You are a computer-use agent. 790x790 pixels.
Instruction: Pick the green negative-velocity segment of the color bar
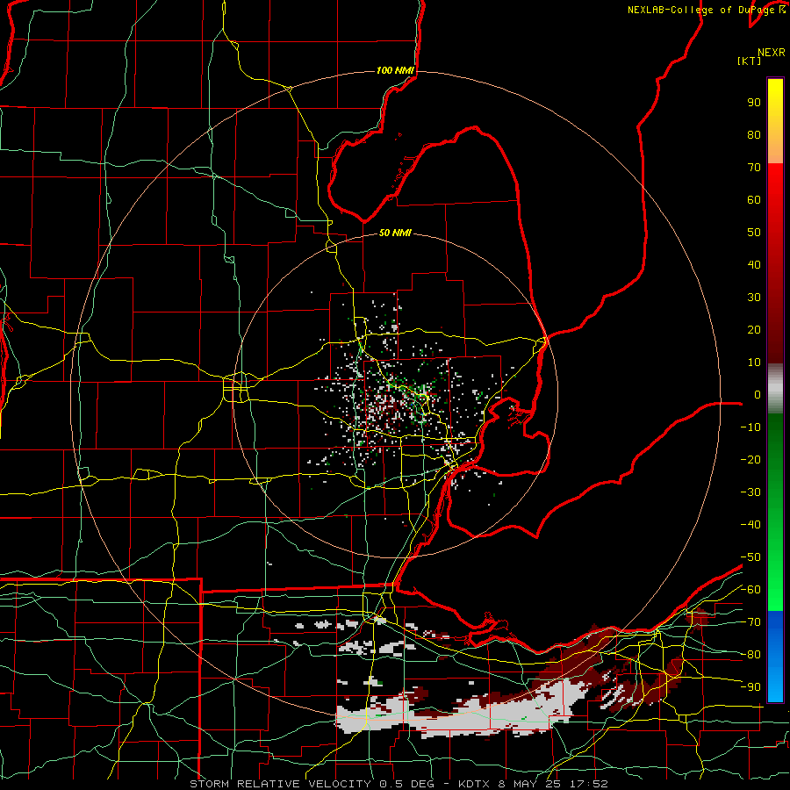pos(775,512)
